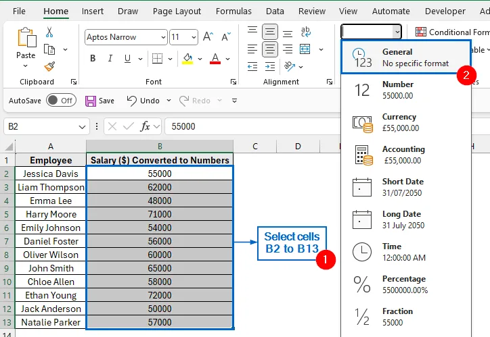Apply Underline formatting

click(127, 58)
